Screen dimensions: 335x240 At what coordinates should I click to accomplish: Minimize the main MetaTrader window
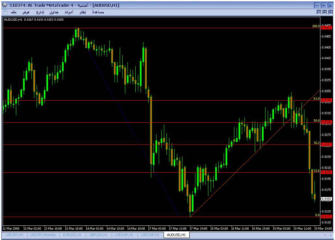[x=317, y=5]
